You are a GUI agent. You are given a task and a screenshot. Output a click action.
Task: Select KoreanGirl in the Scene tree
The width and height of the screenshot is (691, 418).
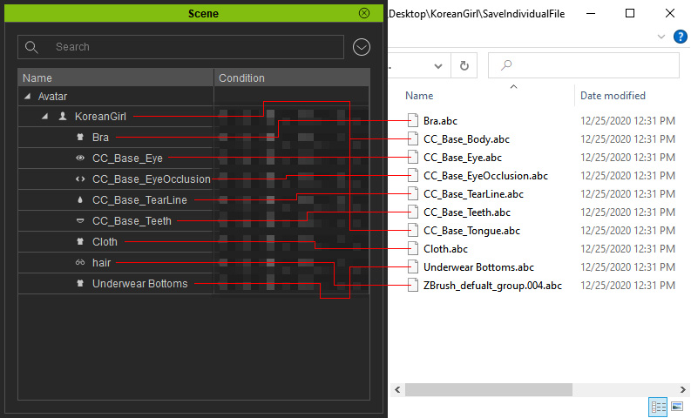click(100, 117)
